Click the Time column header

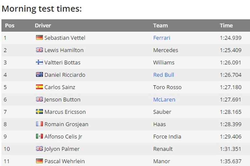click(226, 25)
